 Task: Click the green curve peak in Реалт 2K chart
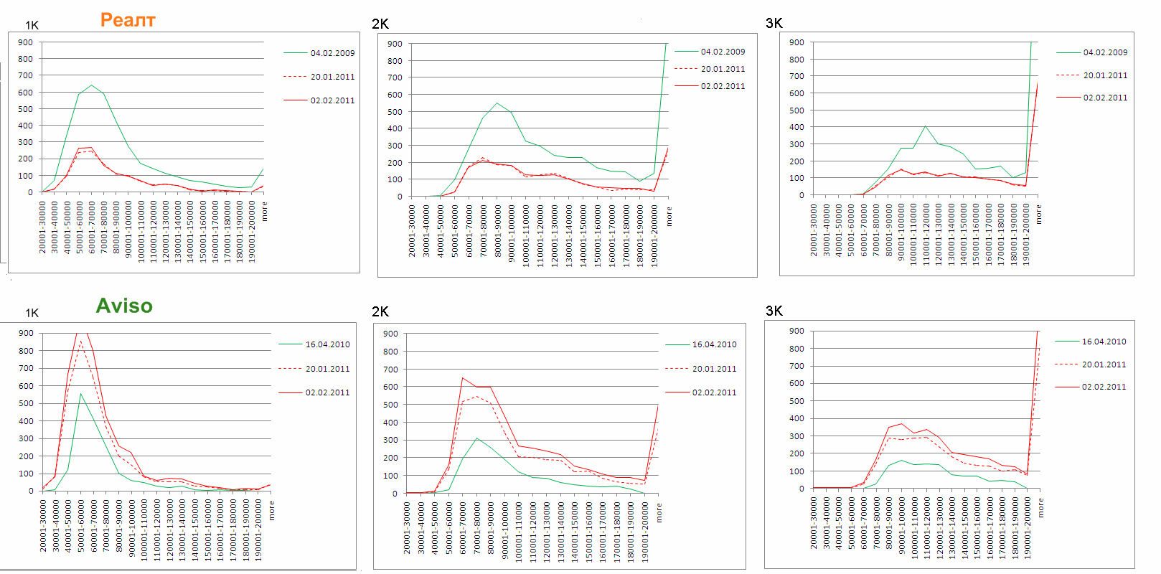click(497, 103)
